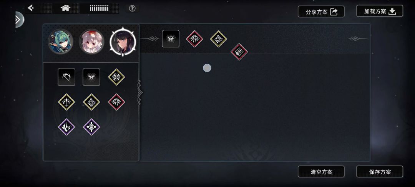Collapse the skill panel side handle

click(x=139, y=93)
